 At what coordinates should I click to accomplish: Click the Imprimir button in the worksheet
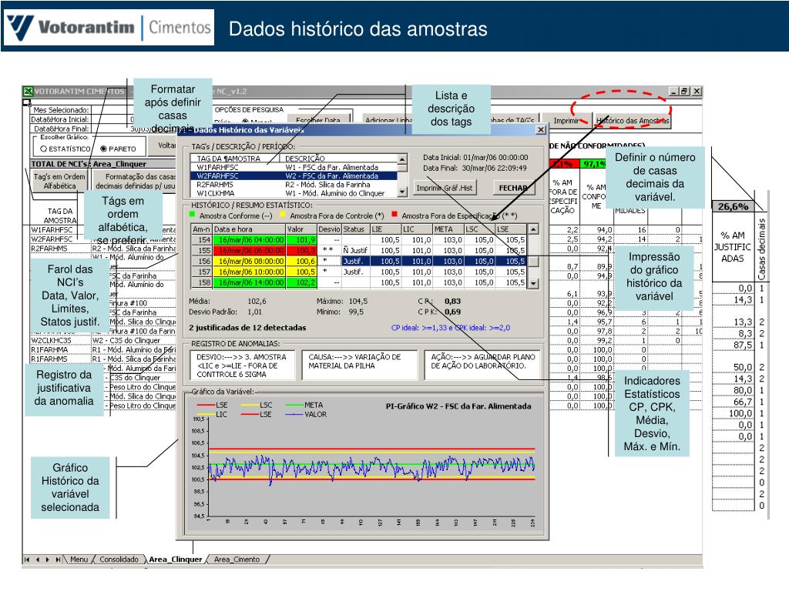(x=566, y=121)
